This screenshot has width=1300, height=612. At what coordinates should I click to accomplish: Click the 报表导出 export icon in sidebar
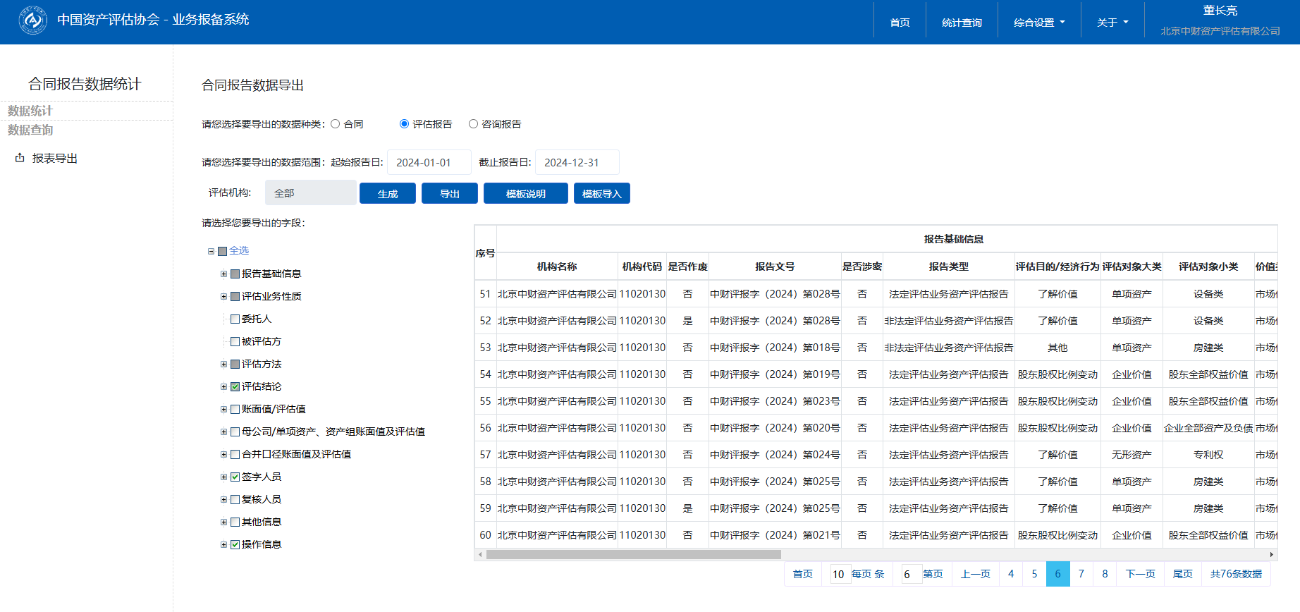click(20, 158)
